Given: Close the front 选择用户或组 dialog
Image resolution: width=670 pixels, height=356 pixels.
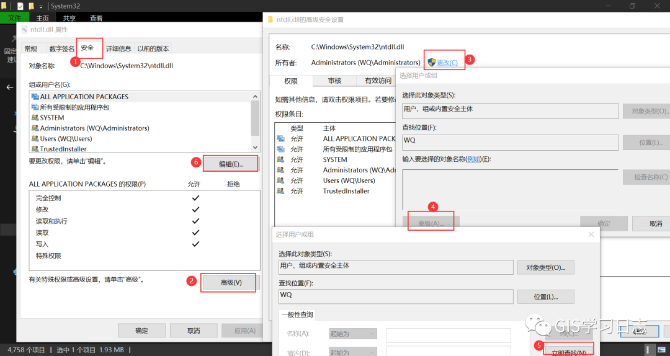Looking at the screenshot, I should [x=591, y=234].
